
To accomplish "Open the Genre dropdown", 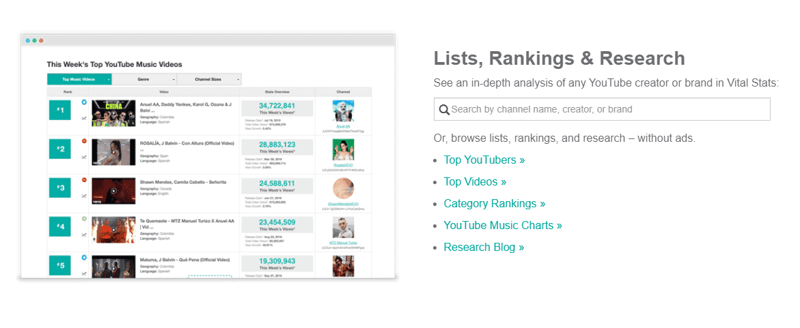I will 143,80.
